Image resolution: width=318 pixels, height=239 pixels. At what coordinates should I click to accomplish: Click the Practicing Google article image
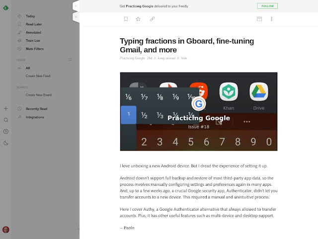click(x=199, y=112)
